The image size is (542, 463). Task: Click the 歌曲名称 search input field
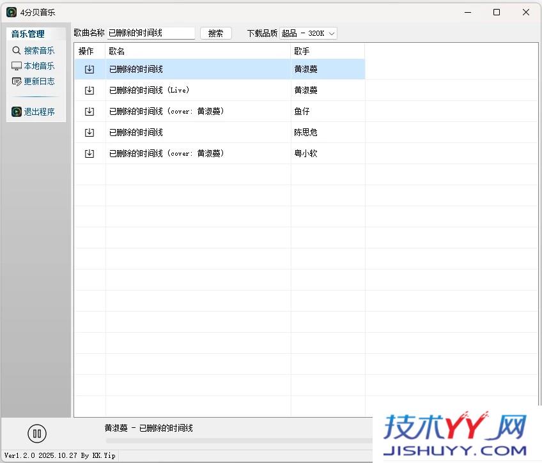151,33
